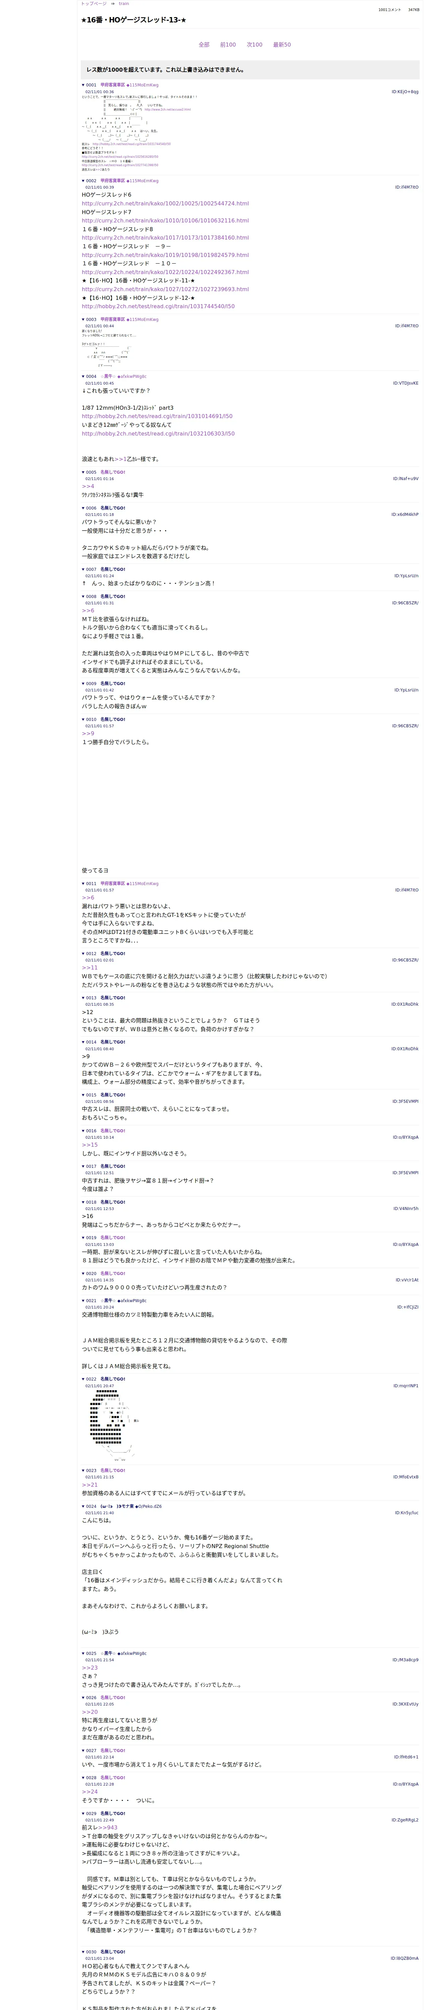Click the 02/11/01 21:40 timestamp on post 0024
Screen dimensions: 430x2010
pyautogui.click(x=99, y=1513)
